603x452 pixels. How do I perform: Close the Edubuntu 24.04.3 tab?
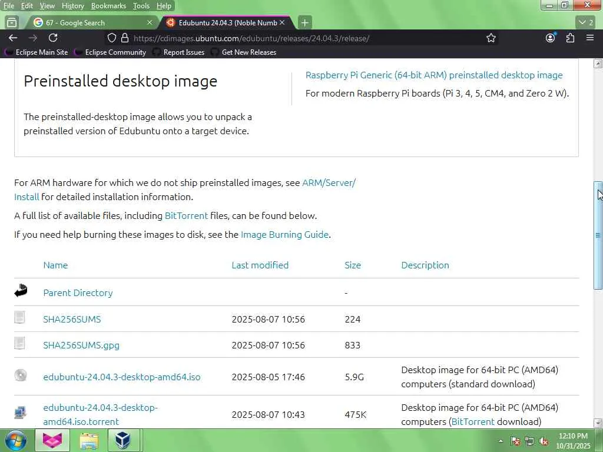point(282,23)
